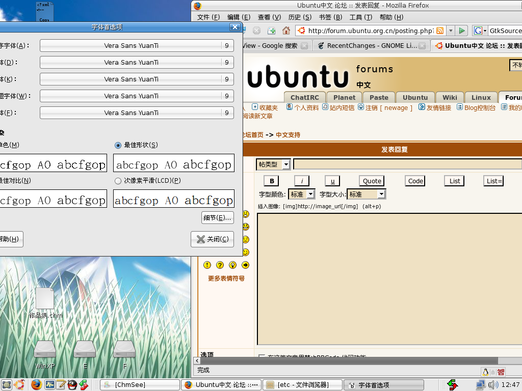The image size is (522, 391).
Task: Open the 编辑(E) menu in Firefox
Action: (239, 17)
